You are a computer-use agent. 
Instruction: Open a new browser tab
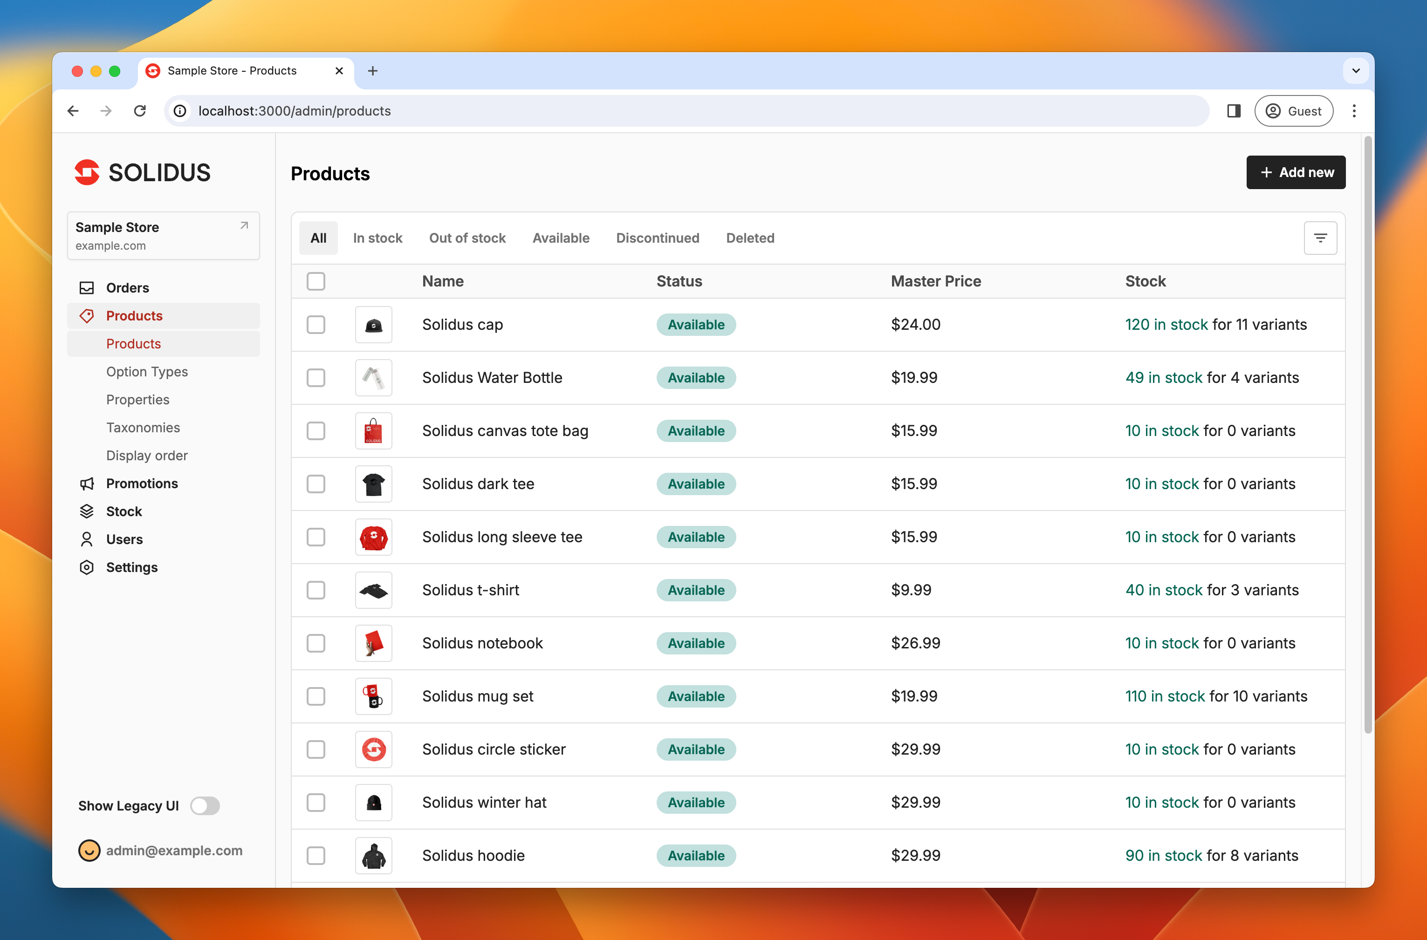point(372,71)
